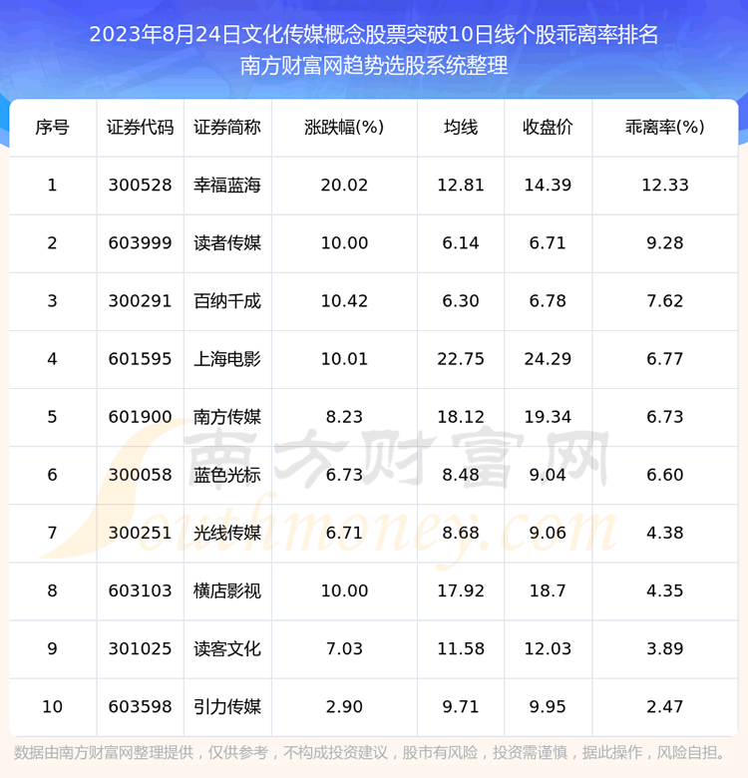The height and width of the screenshot is (778, 748).
Task: Click the 收盘价 column header
Action: click(548, 128)
